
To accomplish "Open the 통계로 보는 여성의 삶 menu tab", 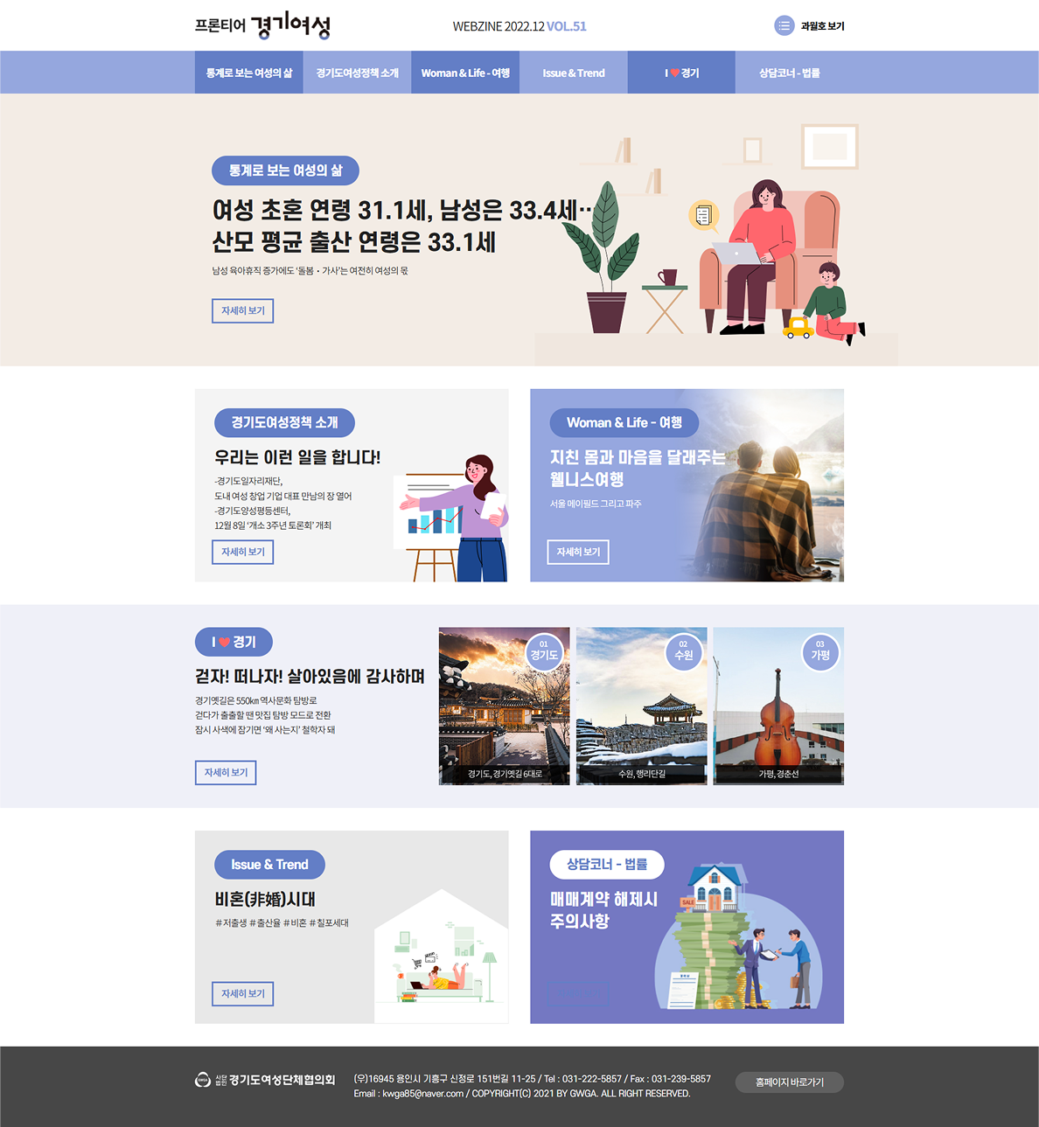I will tap(249, 73).
